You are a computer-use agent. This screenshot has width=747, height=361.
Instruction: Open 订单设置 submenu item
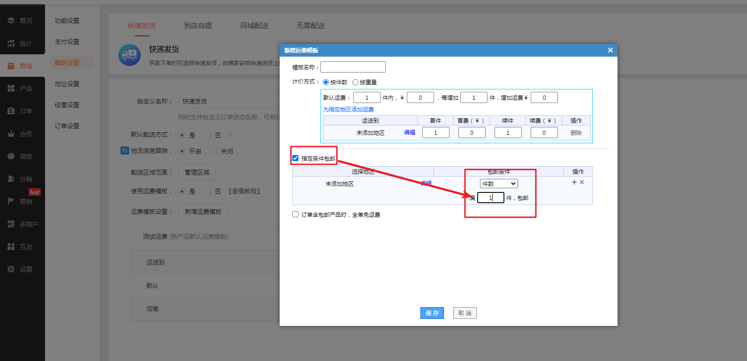67,126
